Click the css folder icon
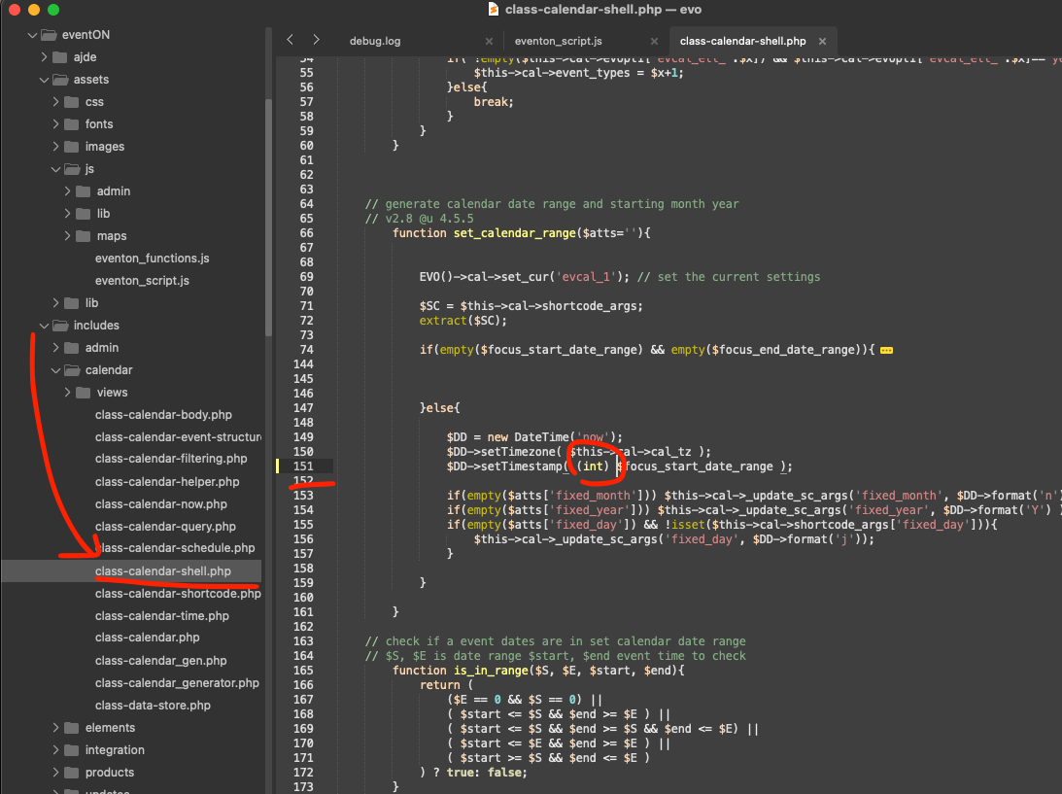Viewport: 1062px width, 794px height. 71,102
